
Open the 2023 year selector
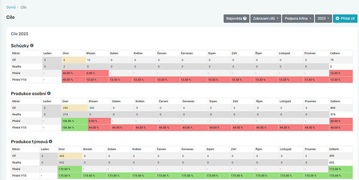[323, 19]
